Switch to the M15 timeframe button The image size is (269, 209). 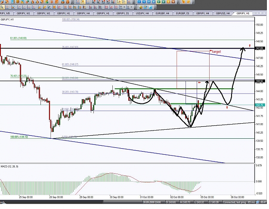[x=149, y=2]
